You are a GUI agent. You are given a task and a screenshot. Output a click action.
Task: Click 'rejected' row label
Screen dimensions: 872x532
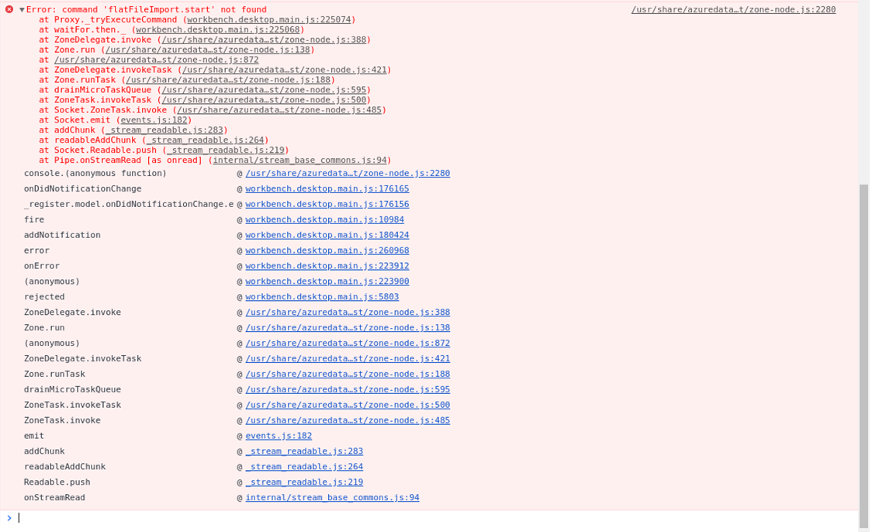(44, 297)
